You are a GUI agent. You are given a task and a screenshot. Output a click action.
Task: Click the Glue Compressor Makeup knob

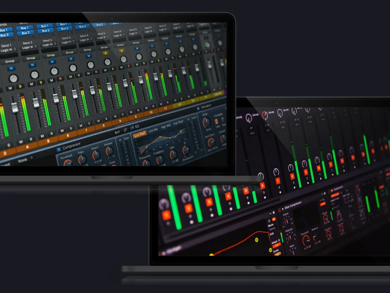tap(315, 238)
